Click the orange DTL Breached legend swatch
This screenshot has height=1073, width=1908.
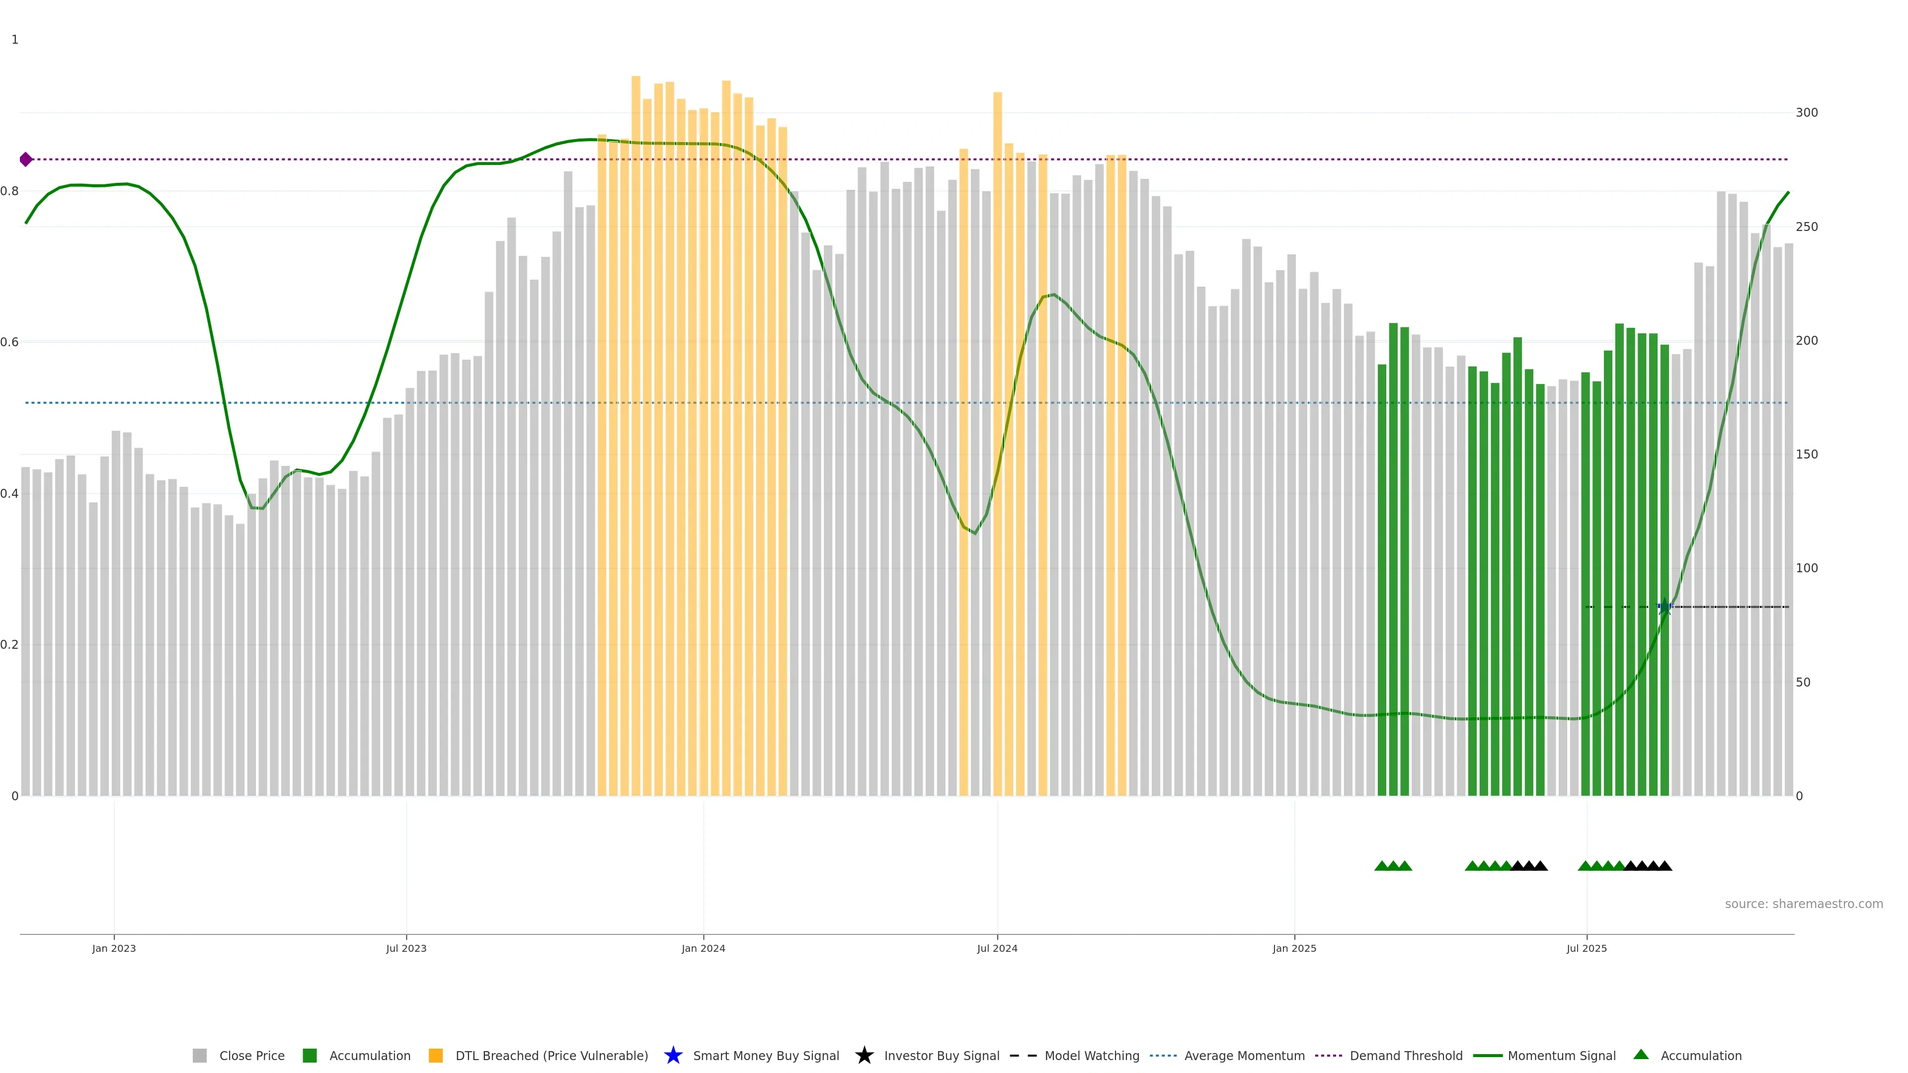(x=436, y=1055)
